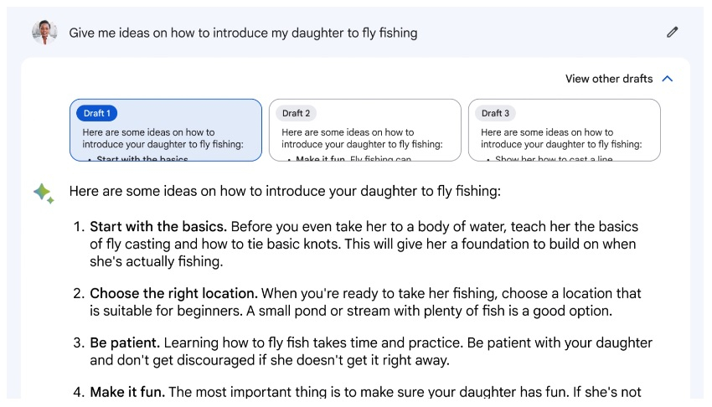The width and height of the screenshot is (712, 407).
Task: Click the View other drafts label
Action: (x=609, y=79)
